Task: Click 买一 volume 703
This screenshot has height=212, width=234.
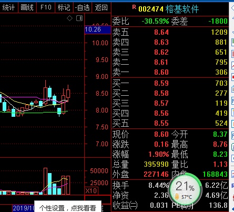Action: coord(221,83)
